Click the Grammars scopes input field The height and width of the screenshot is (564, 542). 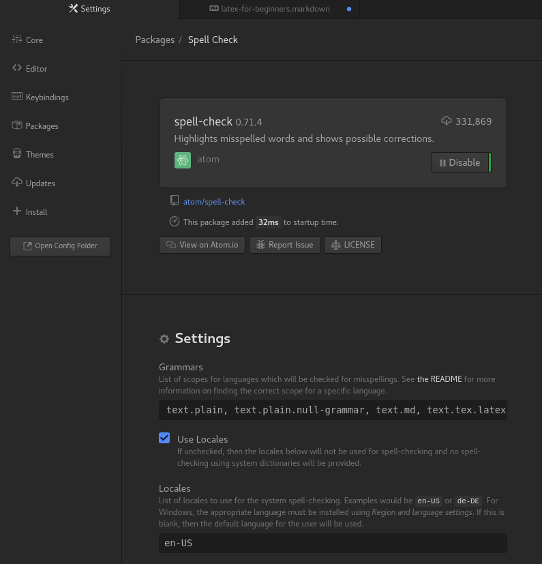pyautogui.click(x=333, y=410)
